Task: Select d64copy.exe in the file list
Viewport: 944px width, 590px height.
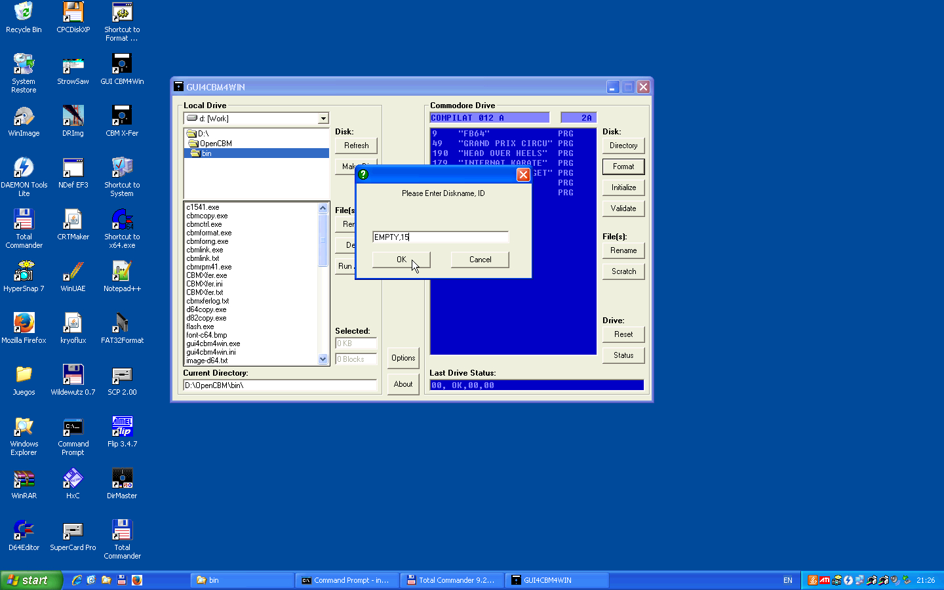Action: coord(206,309)
